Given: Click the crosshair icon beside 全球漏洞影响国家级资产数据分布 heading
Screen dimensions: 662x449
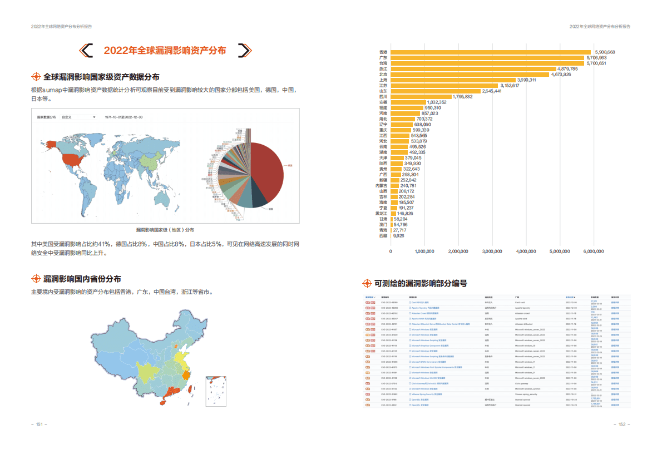Looking at the screenshot, I should (x=37, y=77).
